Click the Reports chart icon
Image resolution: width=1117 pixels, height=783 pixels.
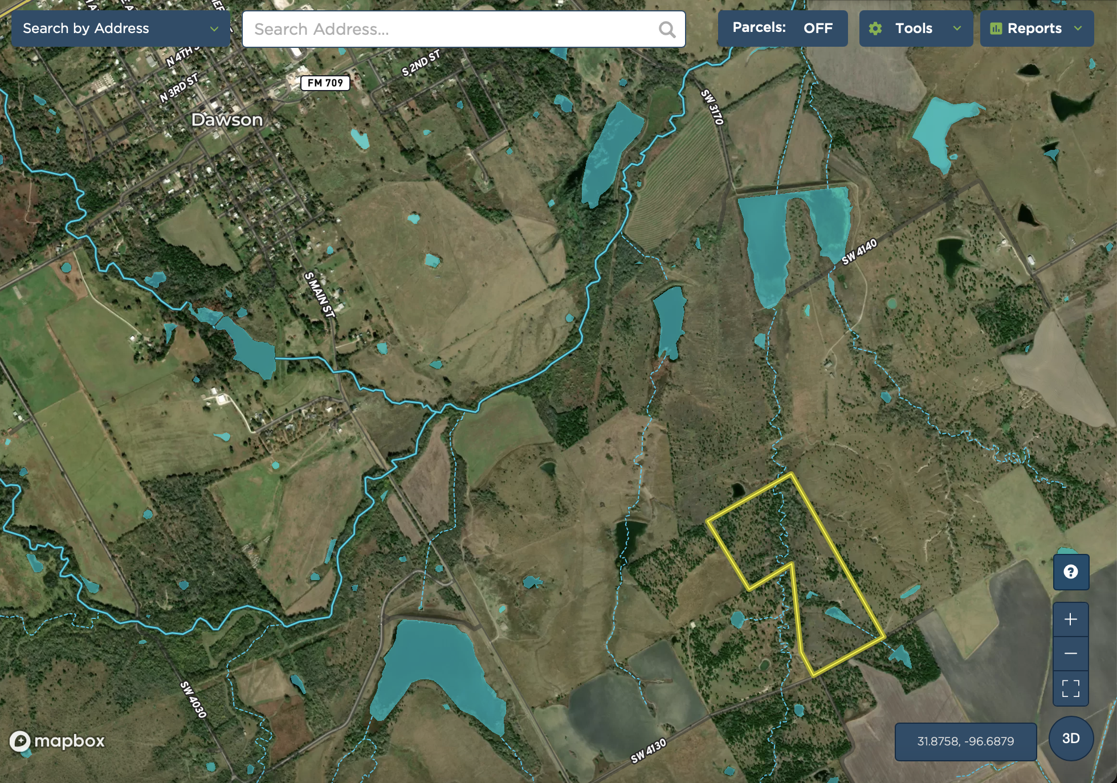point(996,28)
